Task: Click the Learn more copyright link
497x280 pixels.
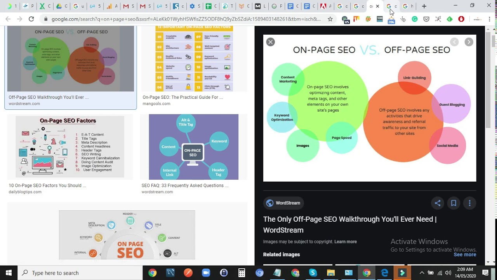Action: (346, 241)
